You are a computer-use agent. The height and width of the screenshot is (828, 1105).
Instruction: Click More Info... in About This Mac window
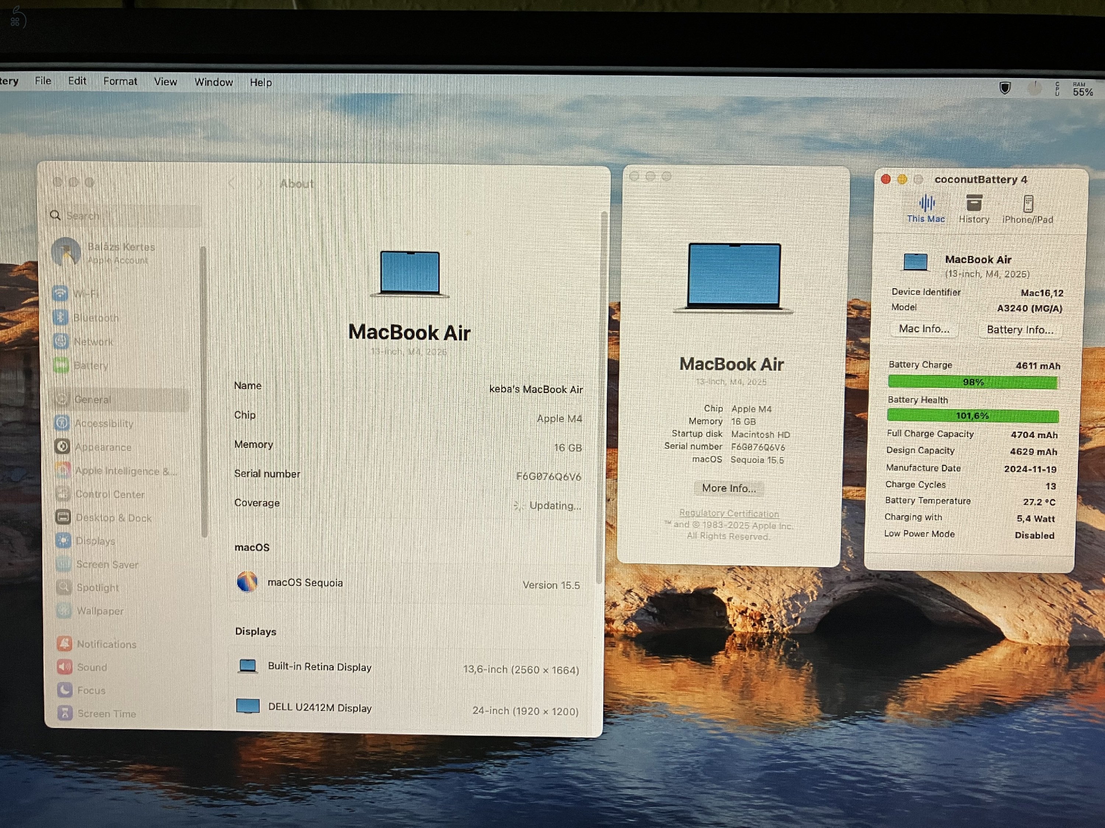729,488
